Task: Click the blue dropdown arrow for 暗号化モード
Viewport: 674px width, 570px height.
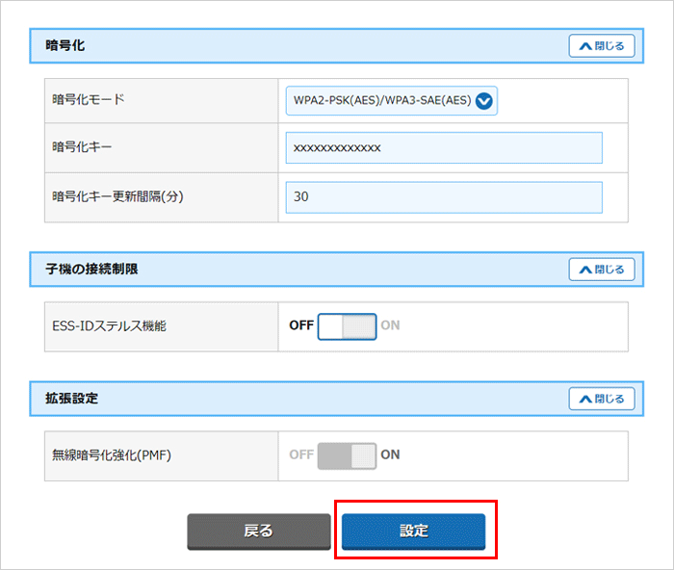Action: click(x=484, y=100)
